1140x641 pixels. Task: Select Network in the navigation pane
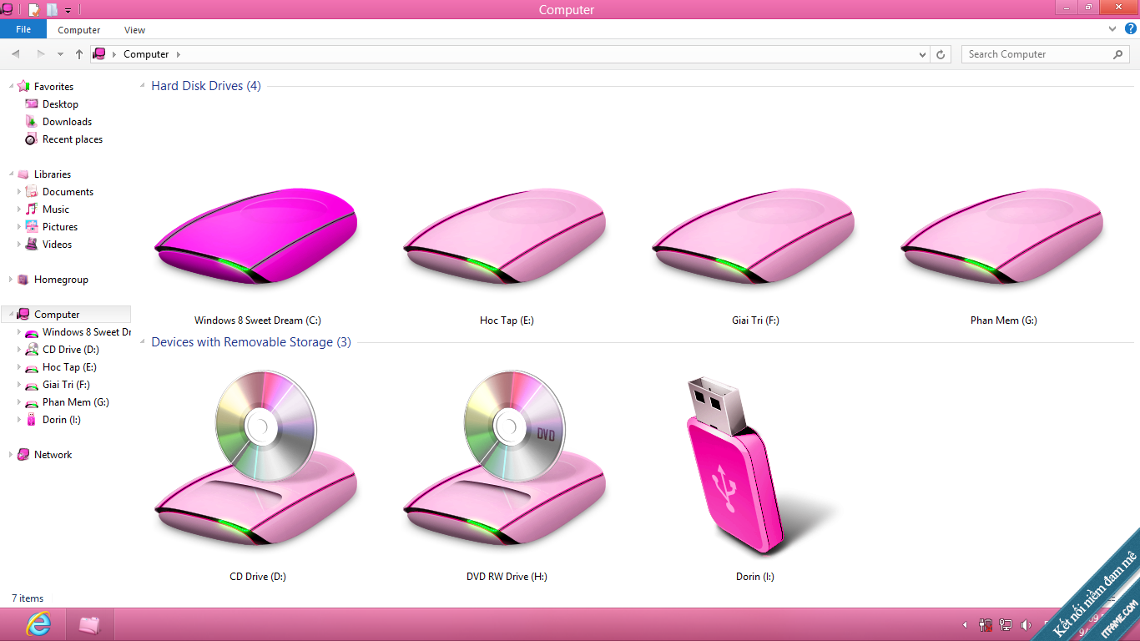(53, 455)
